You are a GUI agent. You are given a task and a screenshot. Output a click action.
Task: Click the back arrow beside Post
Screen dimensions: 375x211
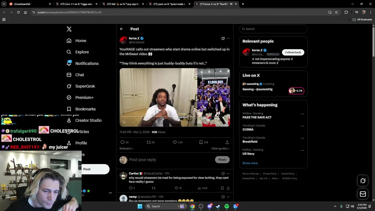click(x=122, y=29)
